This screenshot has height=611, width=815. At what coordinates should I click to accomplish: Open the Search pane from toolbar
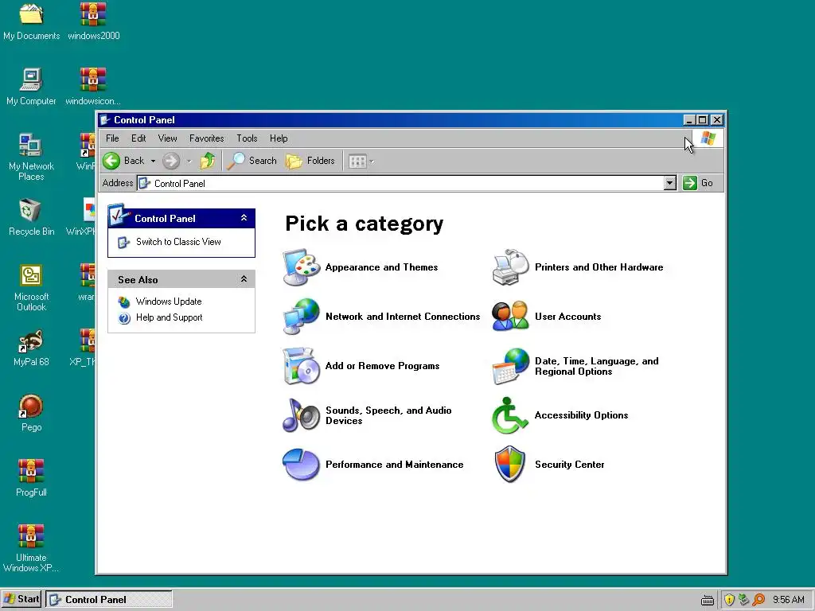point(252,161)
